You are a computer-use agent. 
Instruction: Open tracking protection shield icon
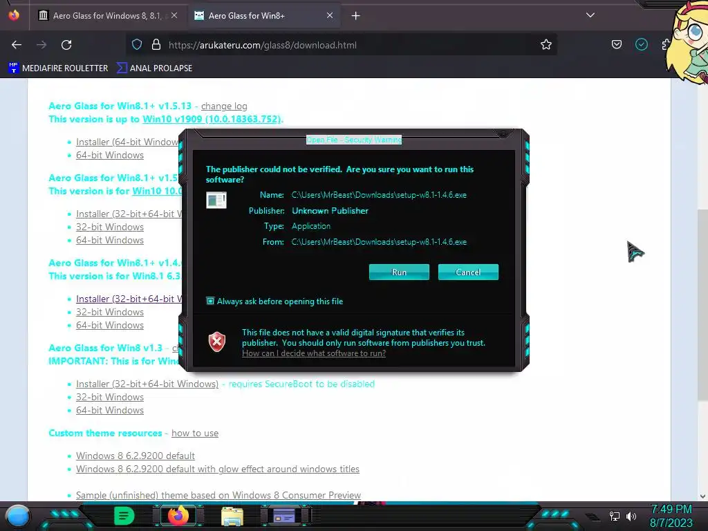(137, 45)
